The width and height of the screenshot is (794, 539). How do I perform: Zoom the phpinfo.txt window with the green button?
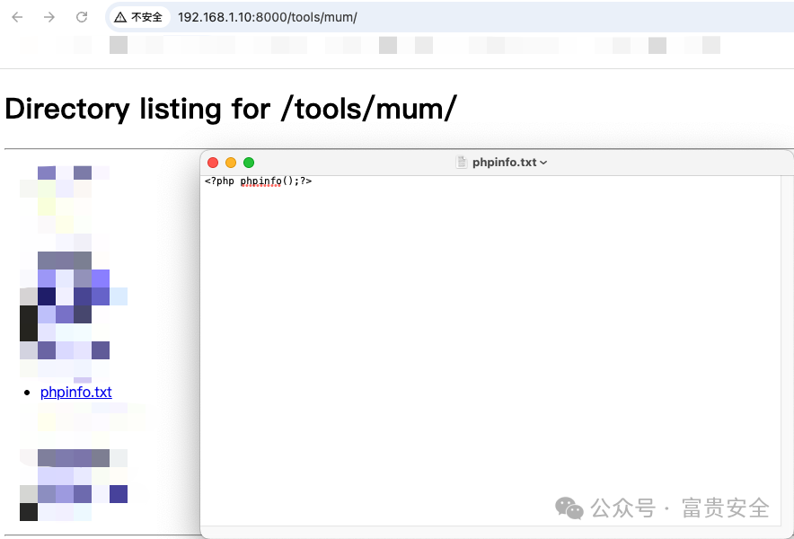pos(249,163)
